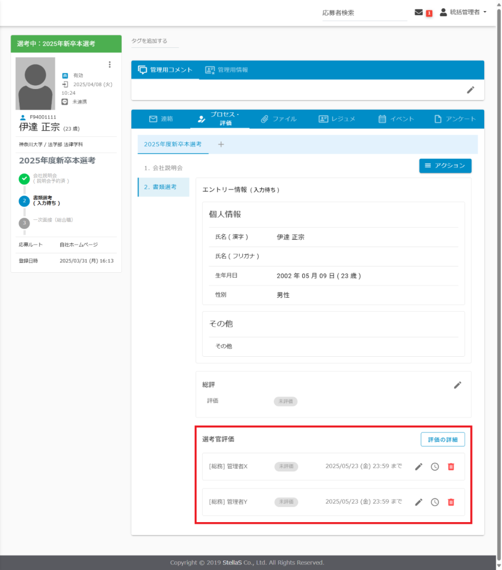This screenshot has height=570, width=502.
Task: Open the mail notifications icon
Action: (419, 12)
